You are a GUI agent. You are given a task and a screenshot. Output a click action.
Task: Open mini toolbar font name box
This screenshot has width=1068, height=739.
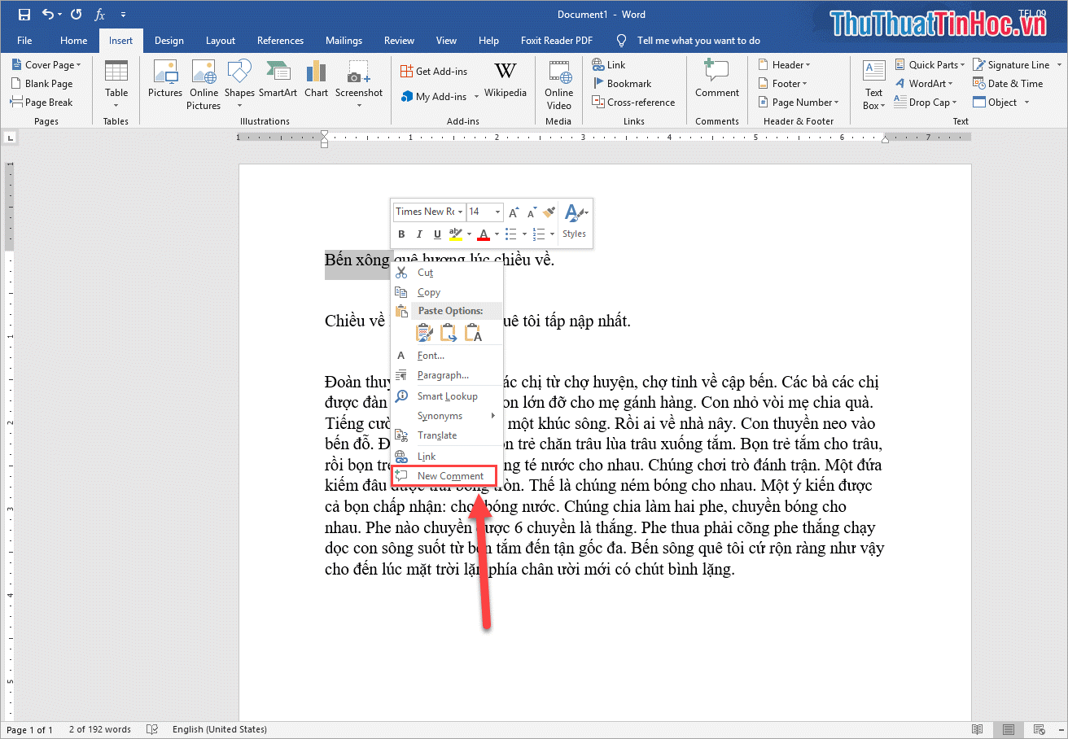(x=429, y=212)
